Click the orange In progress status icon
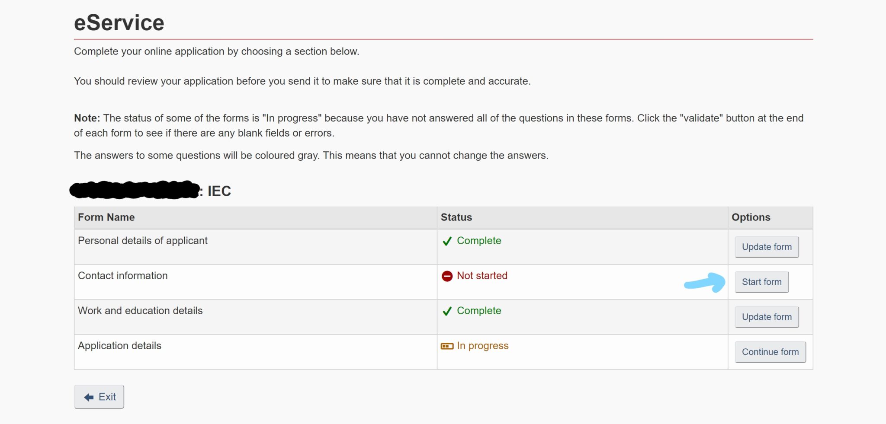 [447, 346]
